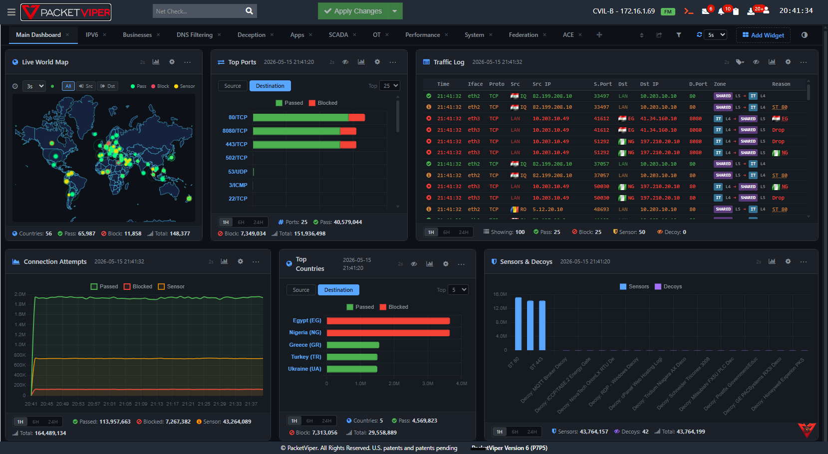Open Live World Map more options
Viewport: 828px width, 454px height.
point(187,62)
